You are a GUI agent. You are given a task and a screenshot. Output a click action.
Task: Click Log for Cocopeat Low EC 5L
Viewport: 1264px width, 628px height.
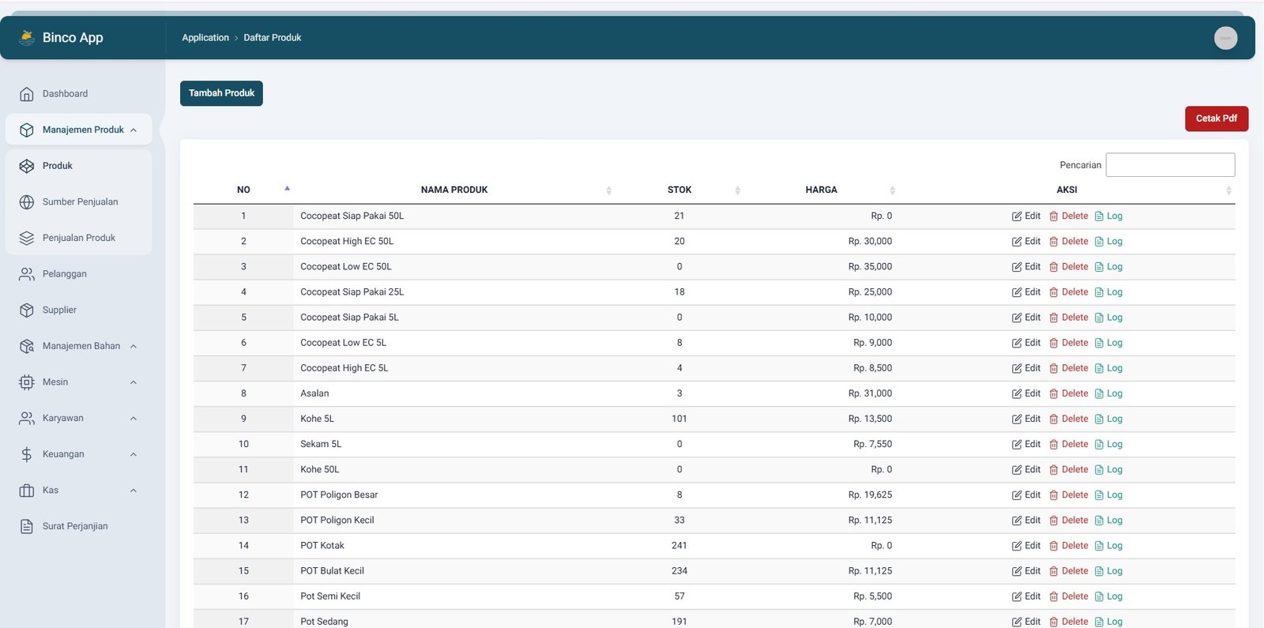[1108, 343]
